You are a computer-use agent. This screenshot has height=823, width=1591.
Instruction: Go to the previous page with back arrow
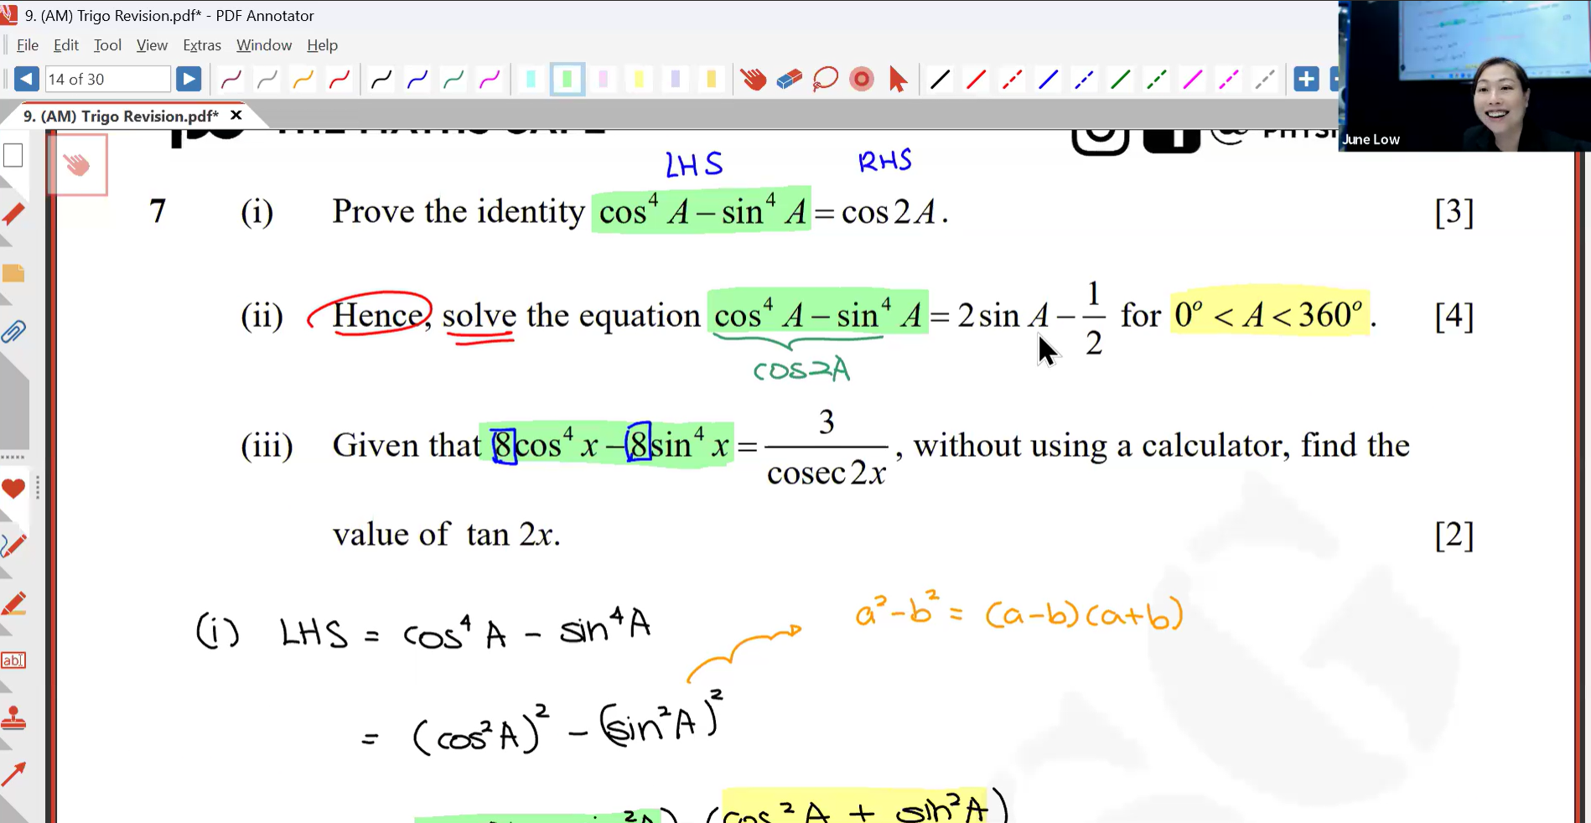pyautogui.click(x=26, y=80)
